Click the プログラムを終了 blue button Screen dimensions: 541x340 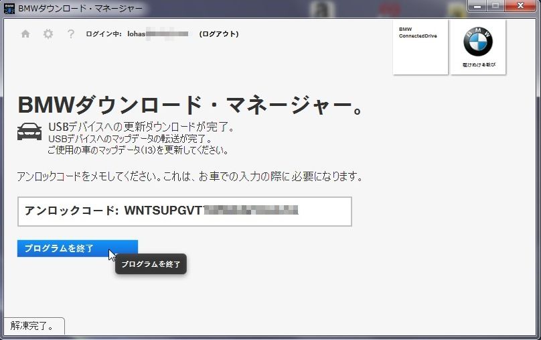click(x=78, y=248)
